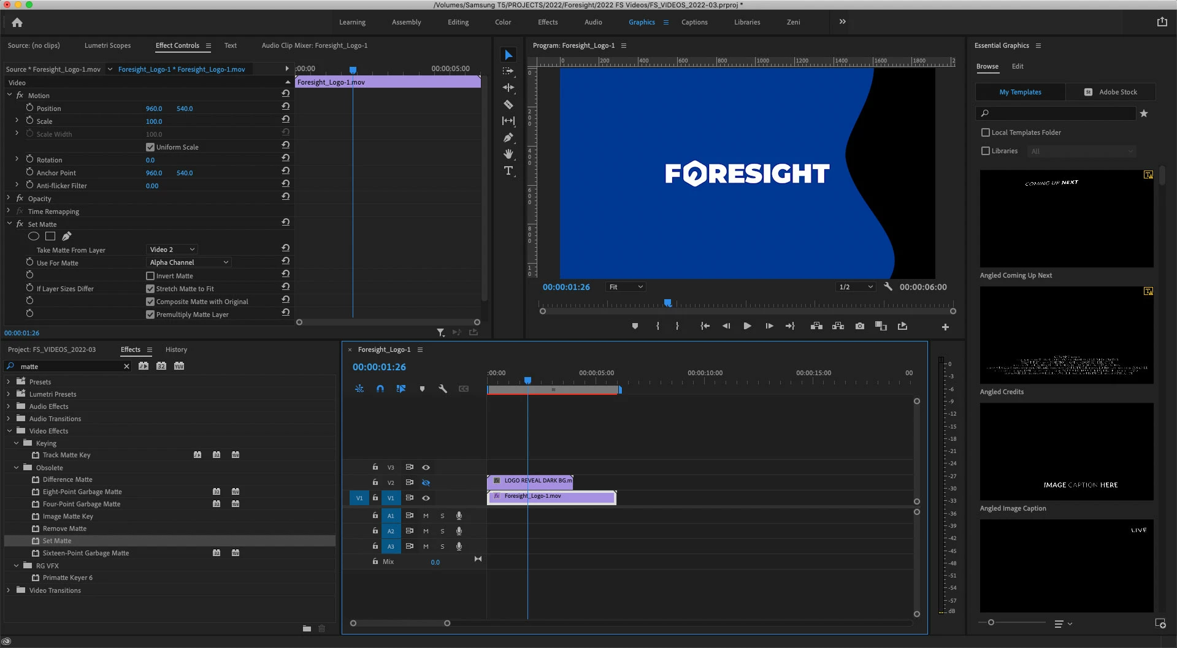Image resolution: width=1177 pixels, height=648 pixels.
Task: Select the Angled Coming Up Next template
Action: pos(1067,218)
